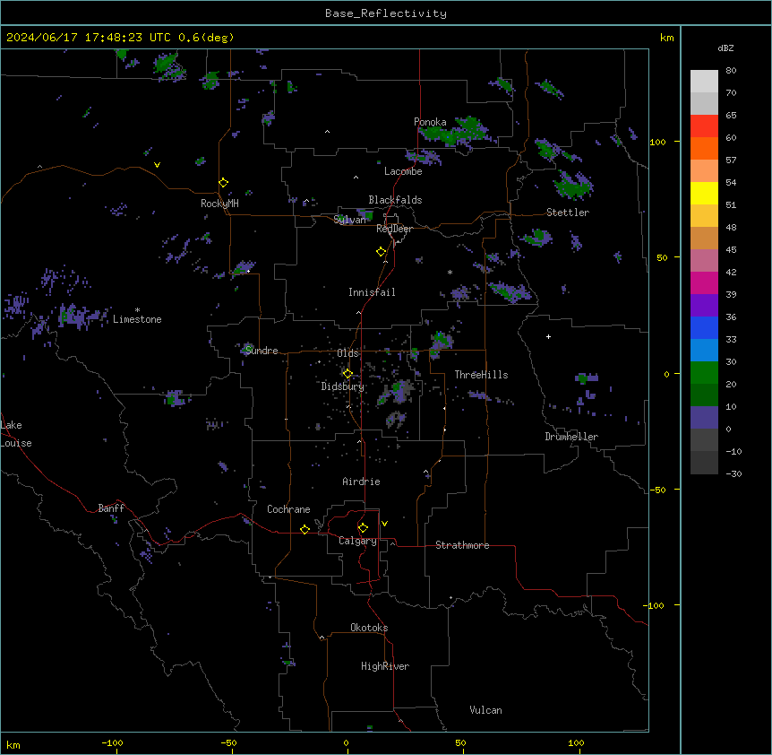The image size is (772, 755).
Task: Select the yellow diamond marker beside Olds
Action: pos(347,374)
